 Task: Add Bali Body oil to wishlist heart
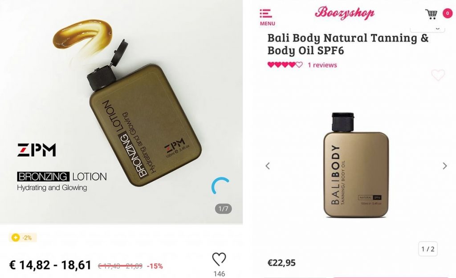coord(438,75)
